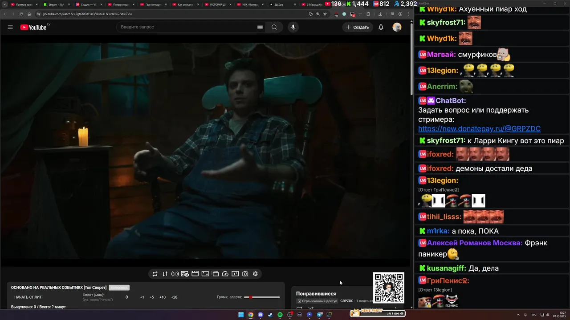This screenshot has width=570, height=320.
Task: Open the YouTube account avatar menu
Action: click(397, 27)
